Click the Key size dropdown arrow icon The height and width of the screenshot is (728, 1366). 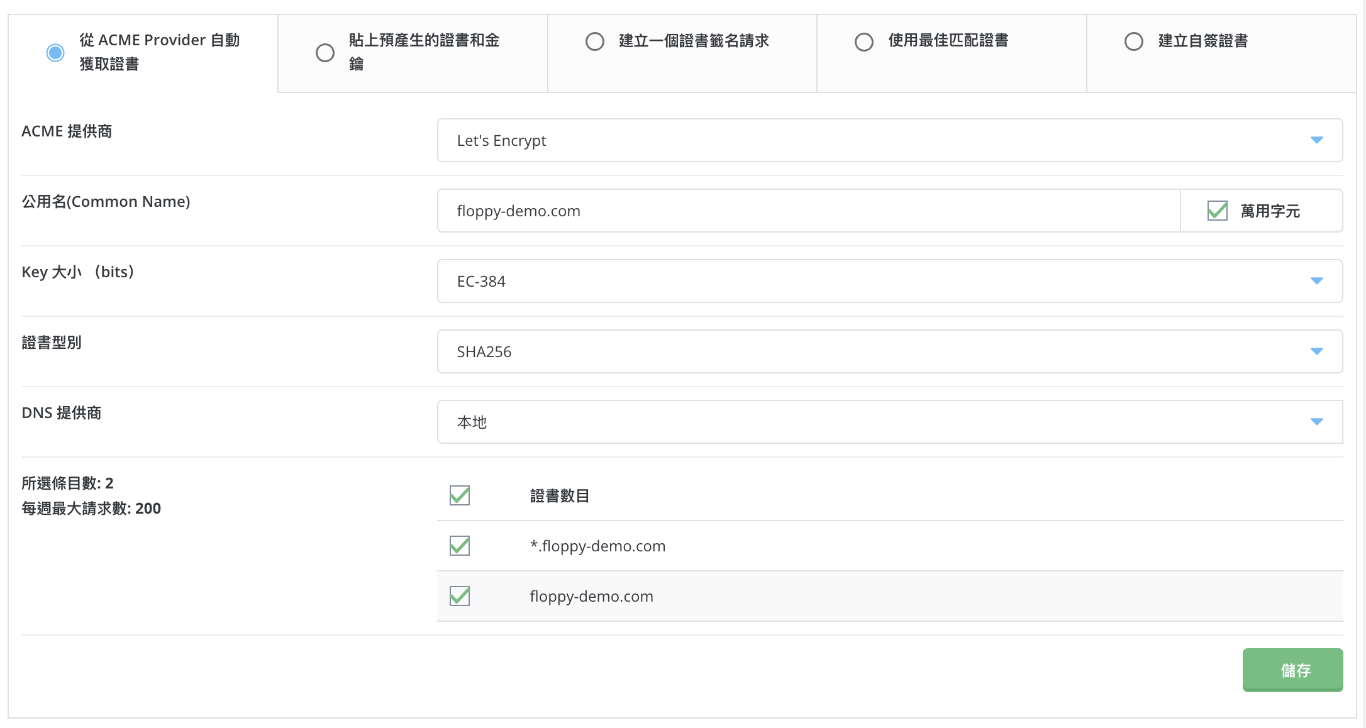coord(1316,281)
